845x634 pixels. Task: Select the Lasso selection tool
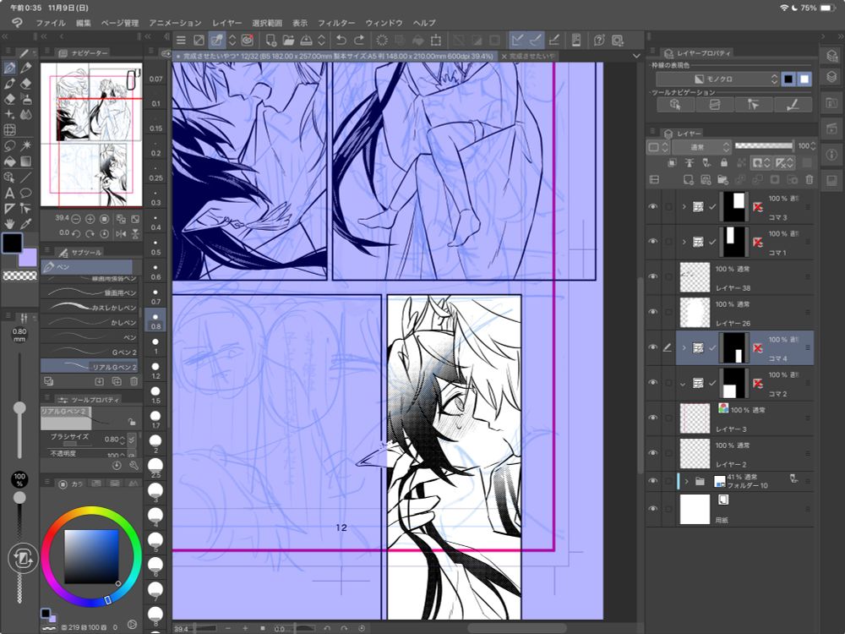tap(9, 145)
